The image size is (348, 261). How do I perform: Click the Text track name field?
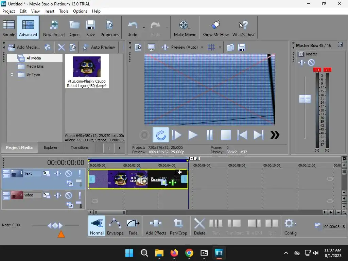point(32,173)
